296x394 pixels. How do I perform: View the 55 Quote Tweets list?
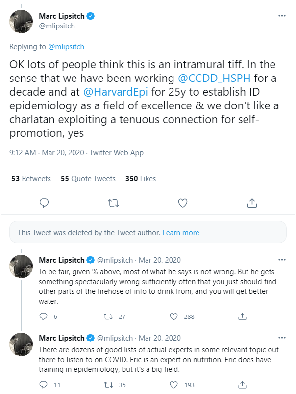88,179
